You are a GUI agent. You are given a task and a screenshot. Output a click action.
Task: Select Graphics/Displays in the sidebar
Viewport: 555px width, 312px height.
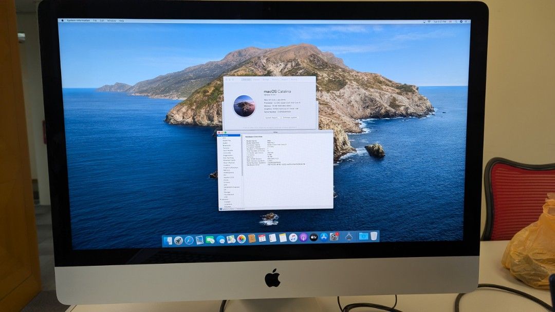[230, 167]
